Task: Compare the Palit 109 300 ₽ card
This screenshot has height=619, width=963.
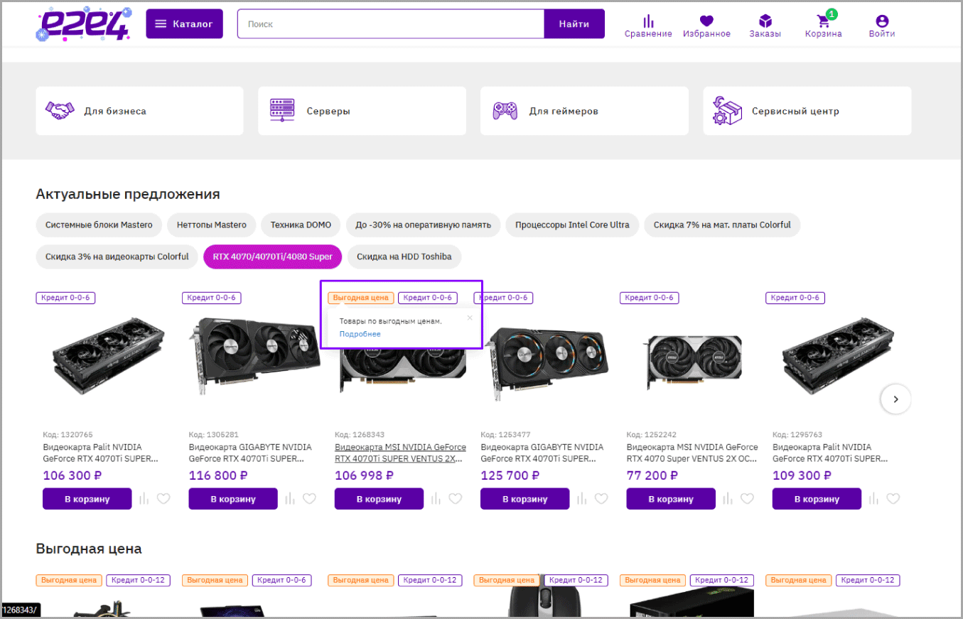Action: (x=874, y=499)
